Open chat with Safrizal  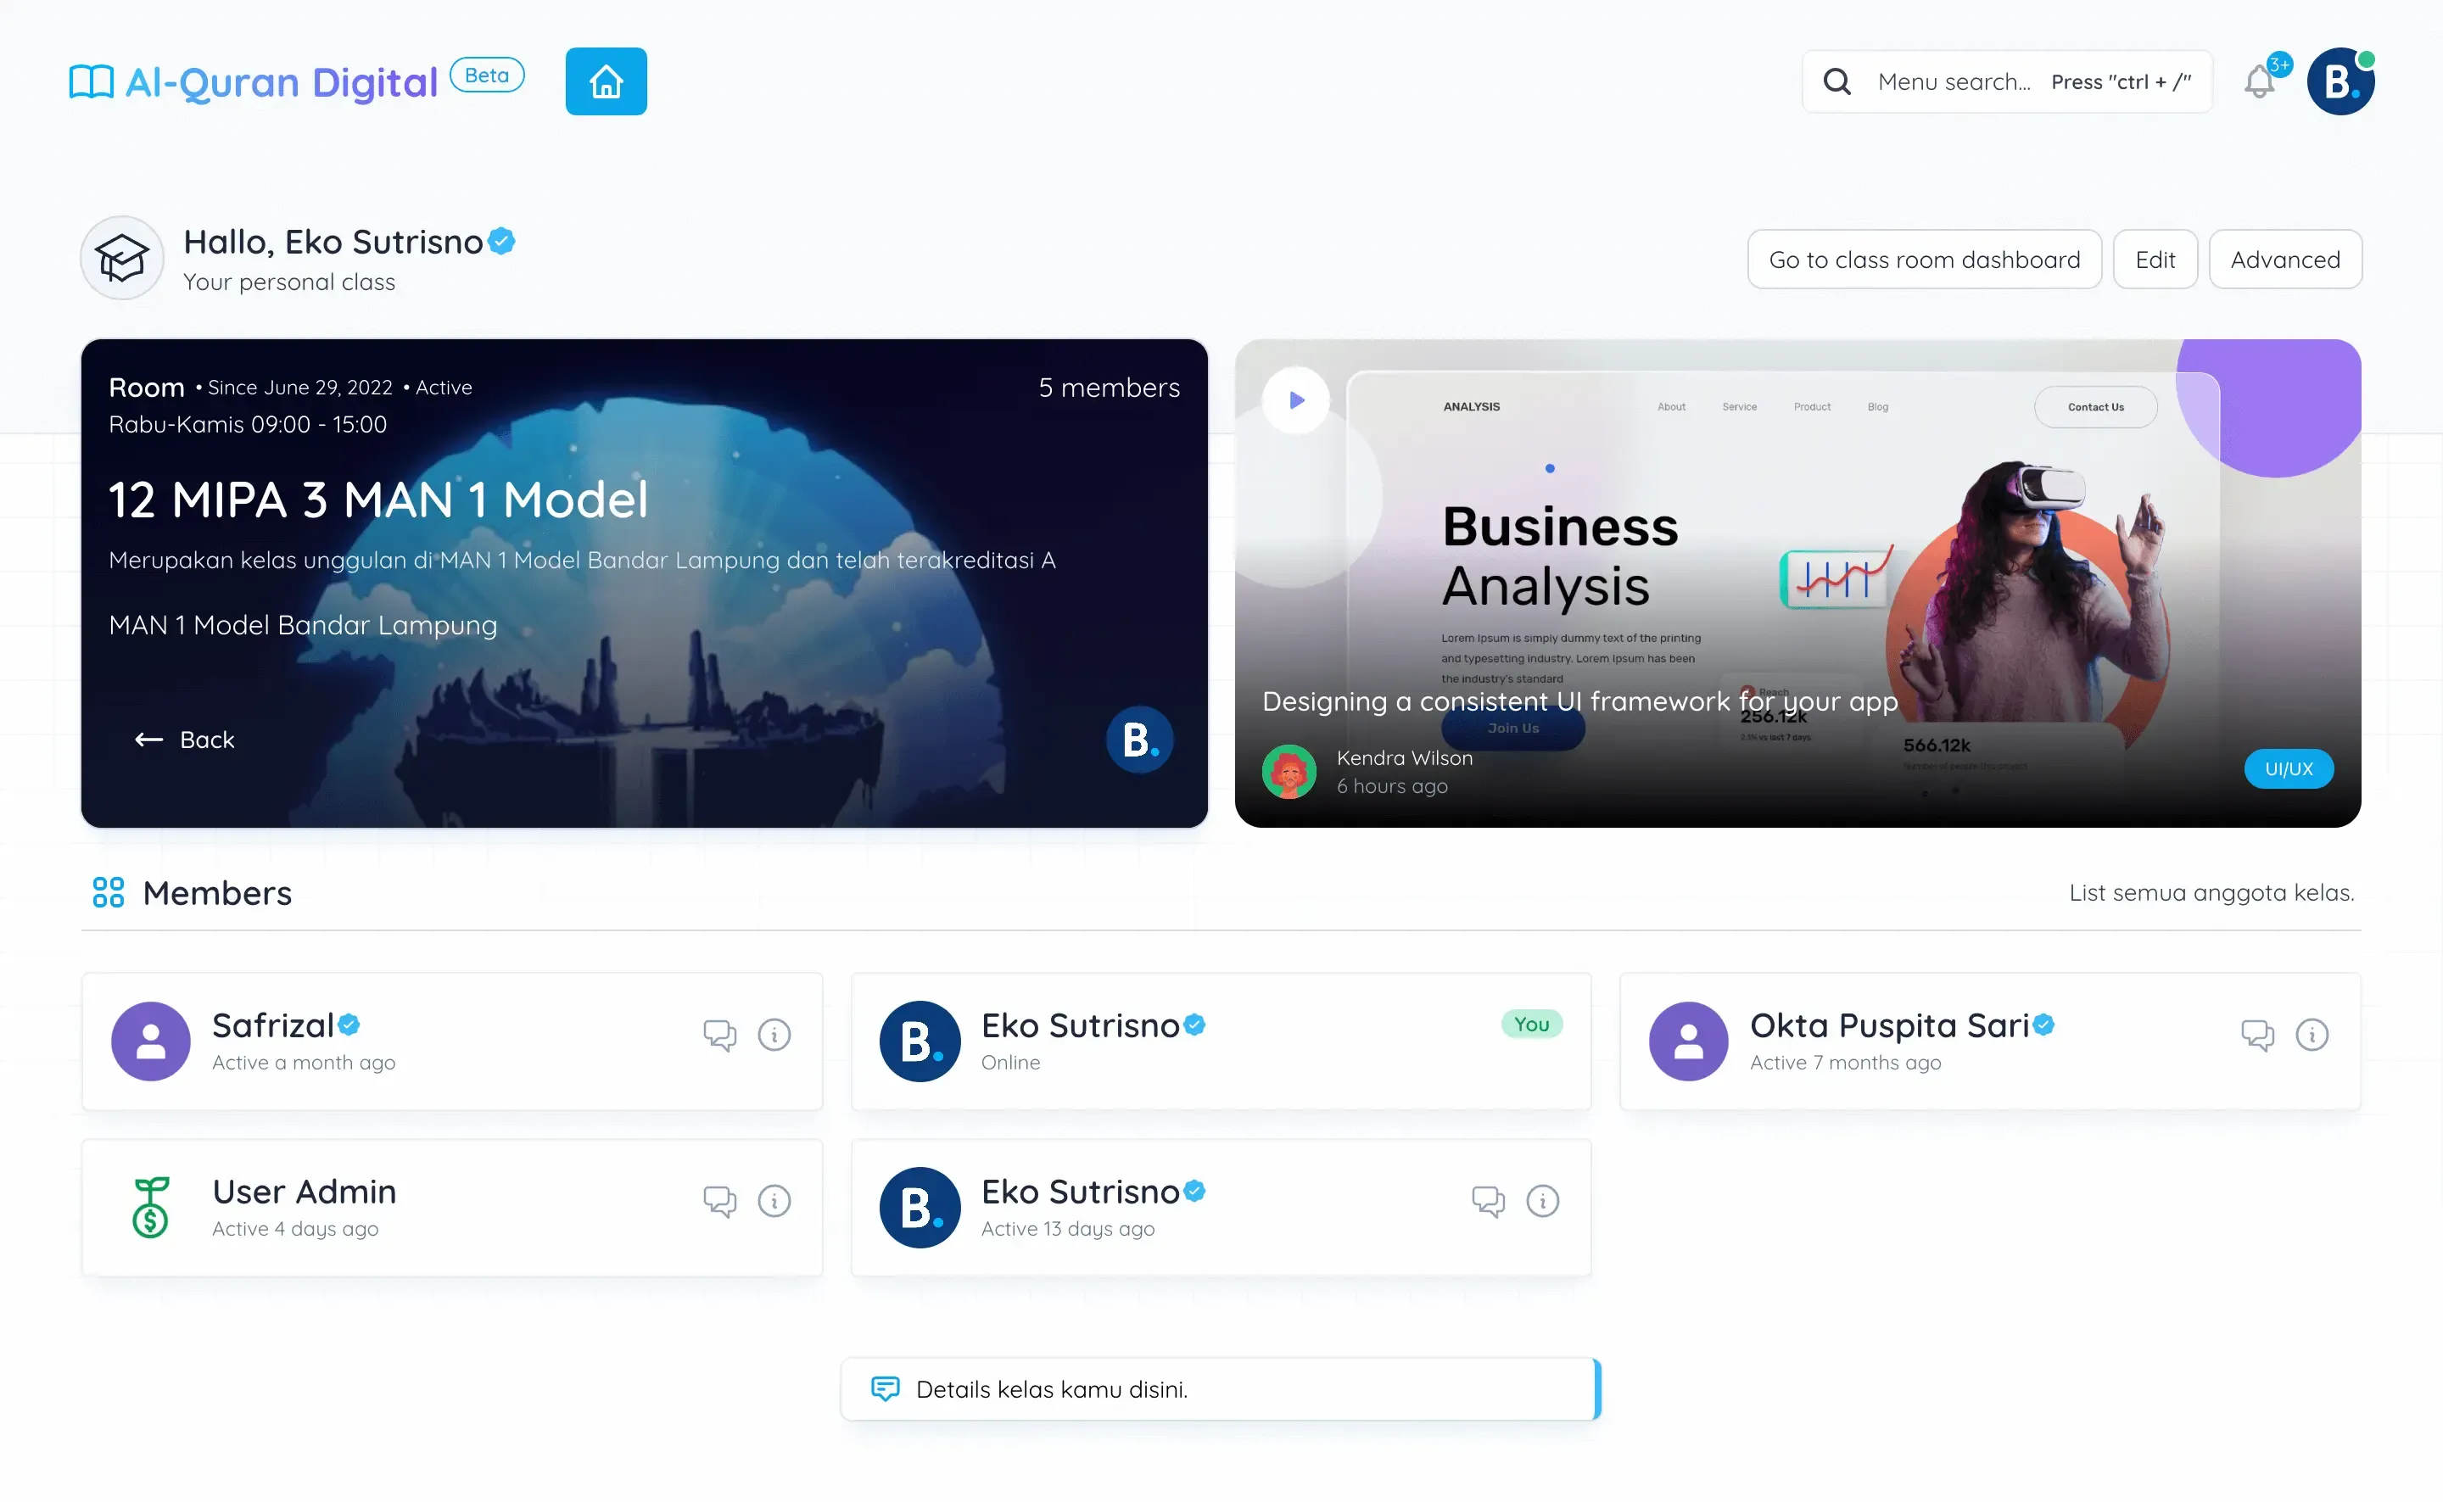point(720,1035)
